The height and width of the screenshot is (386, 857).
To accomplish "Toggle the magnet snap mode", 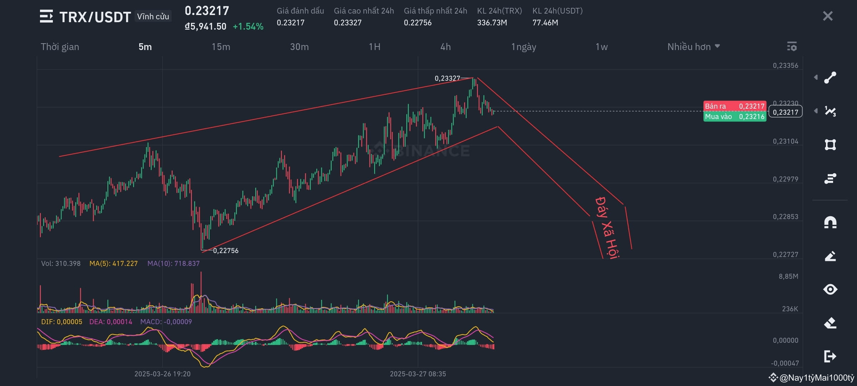I will coord(830,222).
